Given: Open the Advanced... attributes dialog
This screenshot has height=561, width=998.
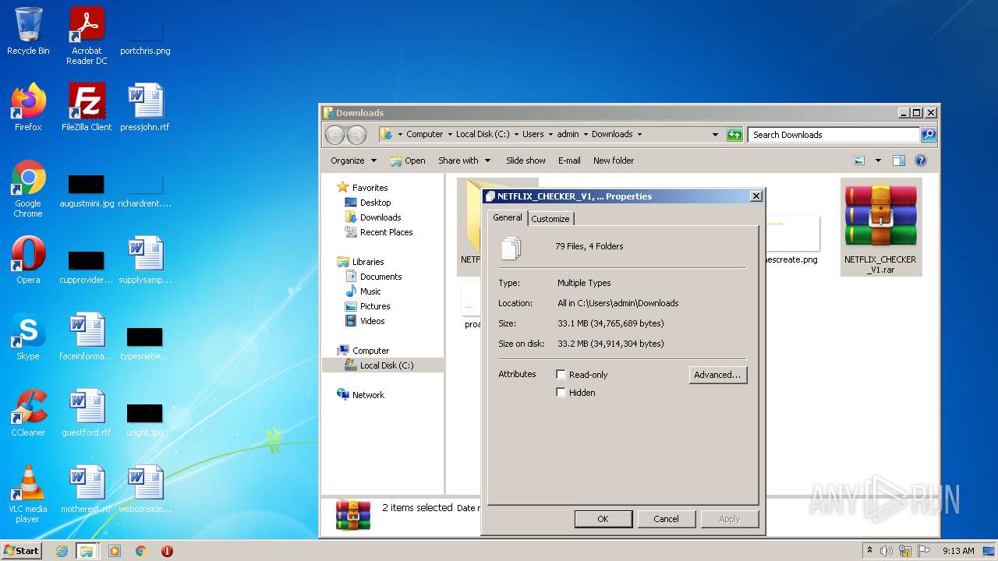Looking at the screenshot, I should pos(717,375).
